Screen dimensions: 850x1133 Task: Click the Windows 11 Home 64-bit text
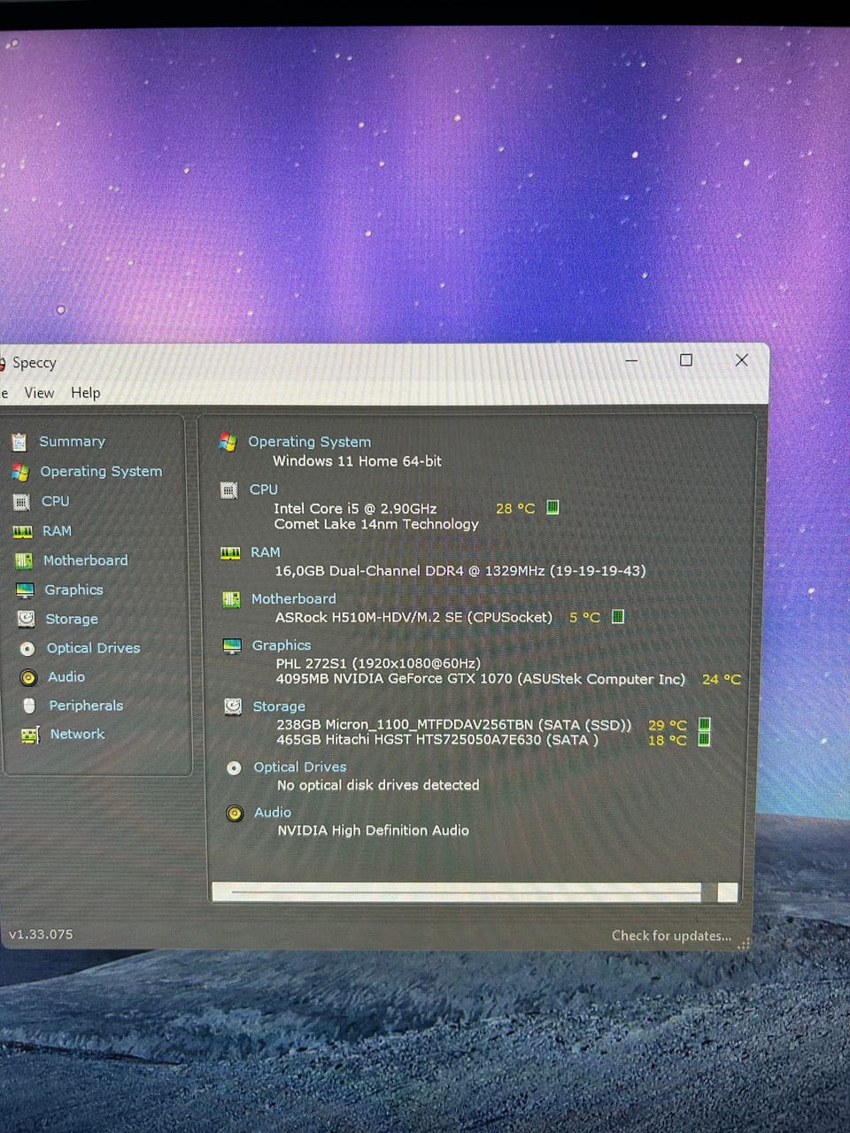click(357, 461)
